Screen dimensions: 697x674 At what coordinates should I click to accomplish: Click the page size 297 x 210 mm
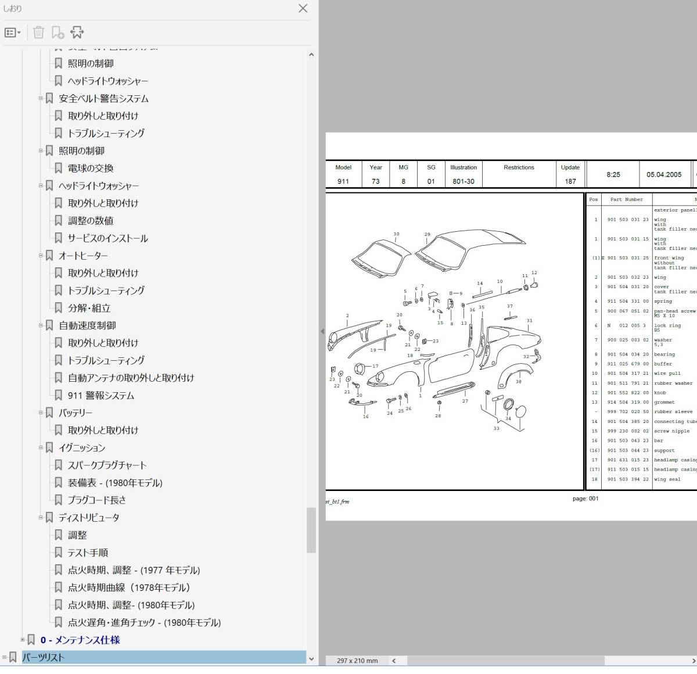point(357,661)
